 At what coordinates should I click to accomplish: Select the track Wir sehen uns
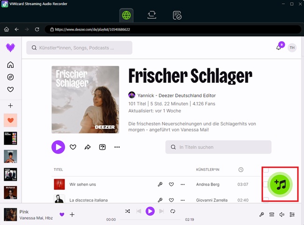point(83,184)
